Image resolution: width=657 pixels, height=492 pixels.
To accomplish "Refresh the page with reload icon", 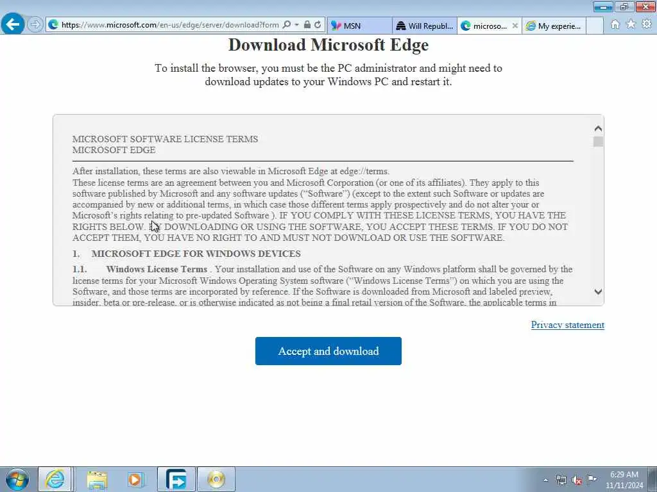I will pos(318,25).
